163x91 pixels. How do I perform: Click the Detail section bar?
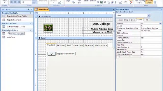tap(75, 38)
